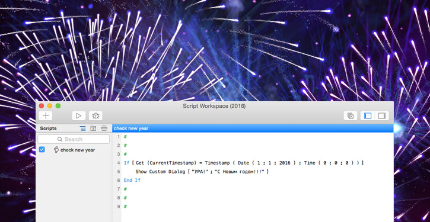Click the Script Workspace (2016) title bar

click(x=214, y=106)
